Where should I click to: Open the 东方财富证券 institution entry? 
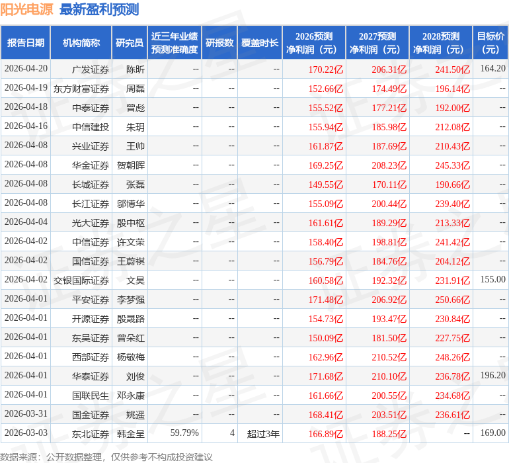click(x=81, y=88)
